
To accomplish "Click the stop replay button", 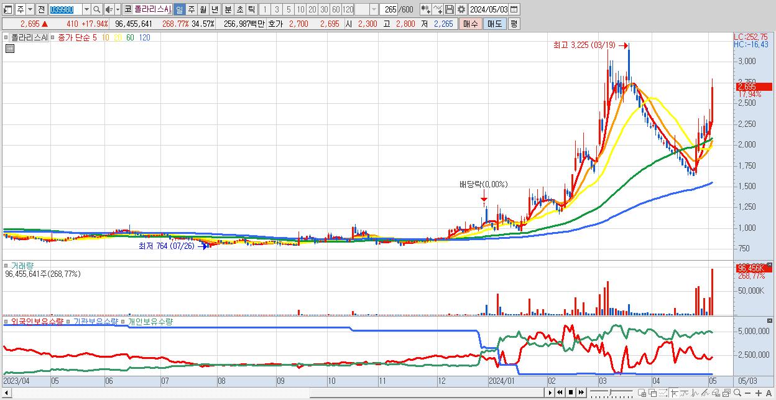I will click(571, 393).
